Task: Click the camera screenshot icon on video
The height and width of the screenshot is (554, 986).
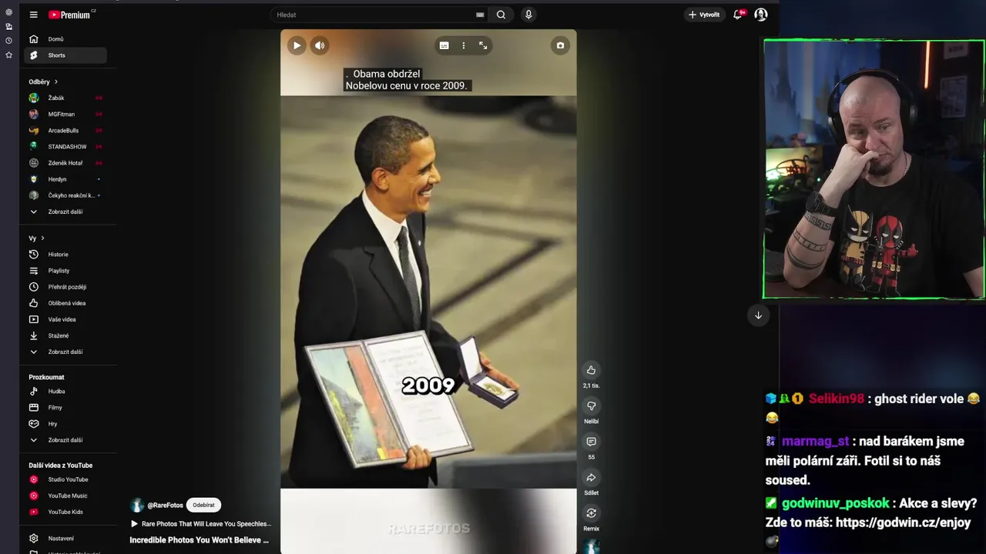Action: (x=560, y=45)
